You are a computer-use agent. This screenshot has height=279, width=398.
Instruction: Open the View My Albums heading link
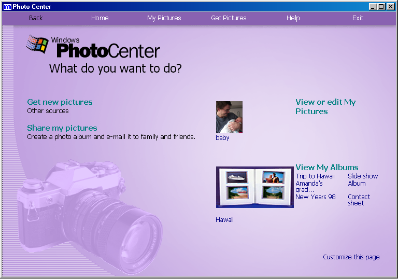tap(327, 168)
